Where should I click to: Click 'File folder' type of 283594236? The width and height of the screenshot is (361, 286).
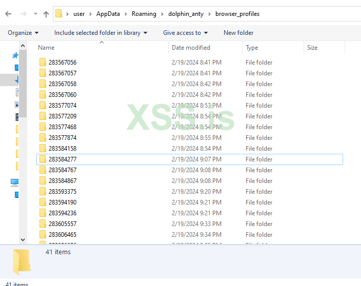(x=259, y=213)
